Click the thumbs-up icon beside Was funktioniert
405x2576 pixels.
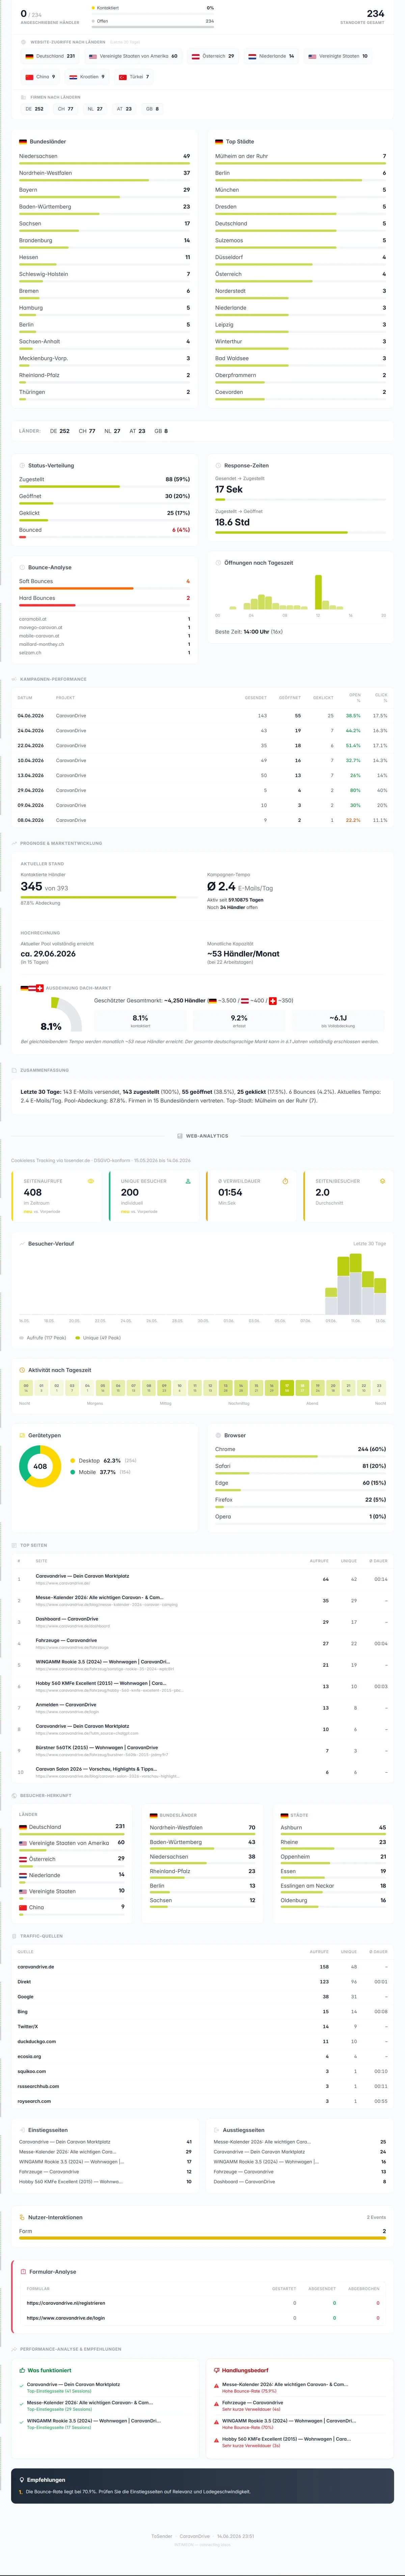pos(22,2370)
